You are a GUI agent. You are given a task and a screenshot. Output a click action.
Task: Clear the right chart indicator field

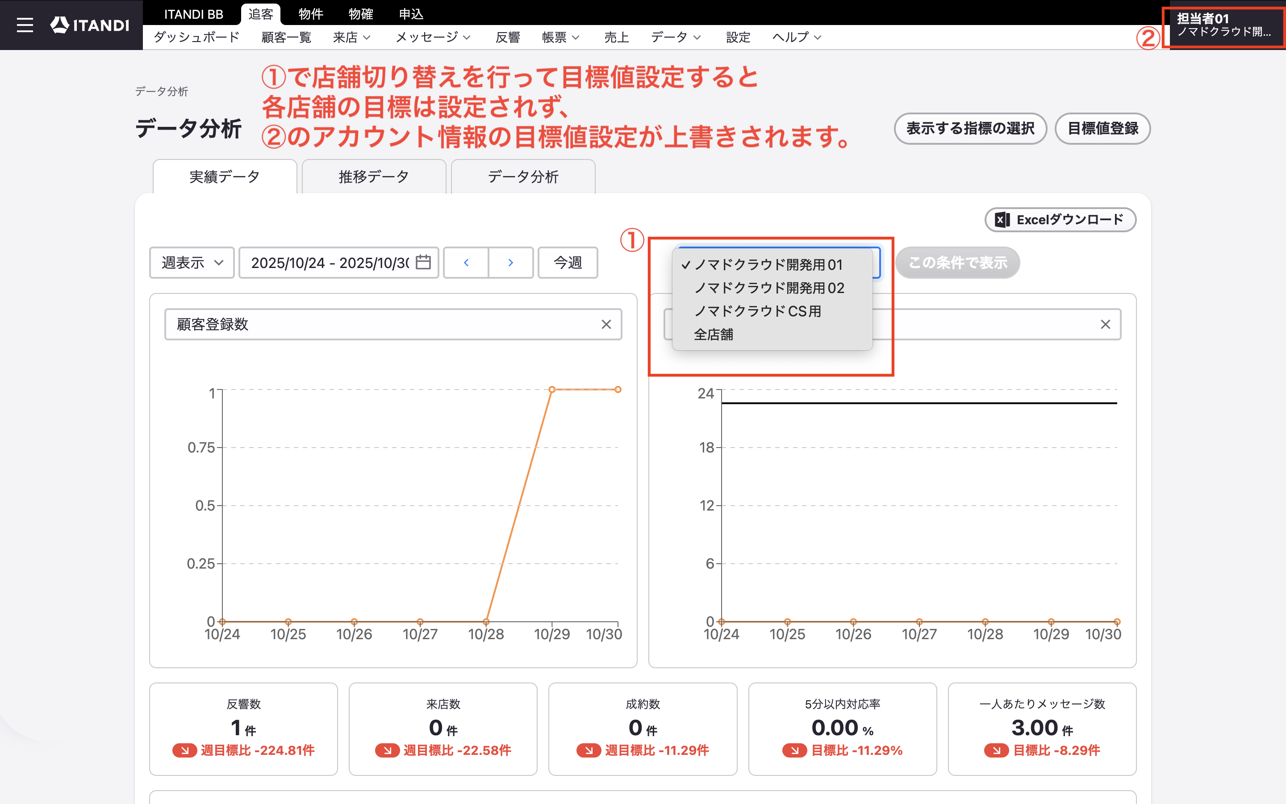coord(1105,324)
